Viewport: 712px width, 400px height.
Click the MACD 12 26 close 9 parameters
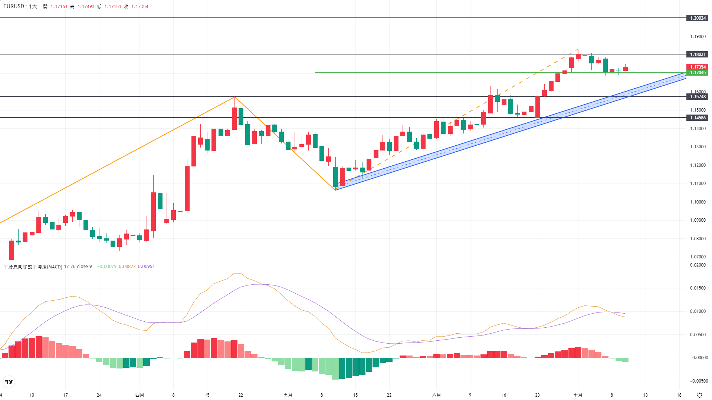pyautogui.click(x=78, y=267)
